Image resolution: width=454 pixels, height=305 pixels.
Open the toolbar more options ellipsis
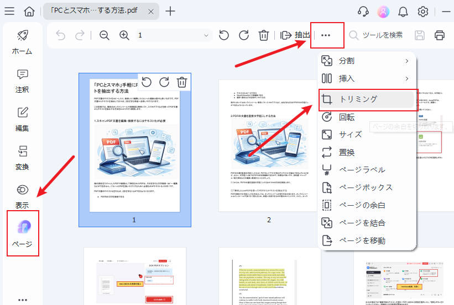click(x=326, y=35)
